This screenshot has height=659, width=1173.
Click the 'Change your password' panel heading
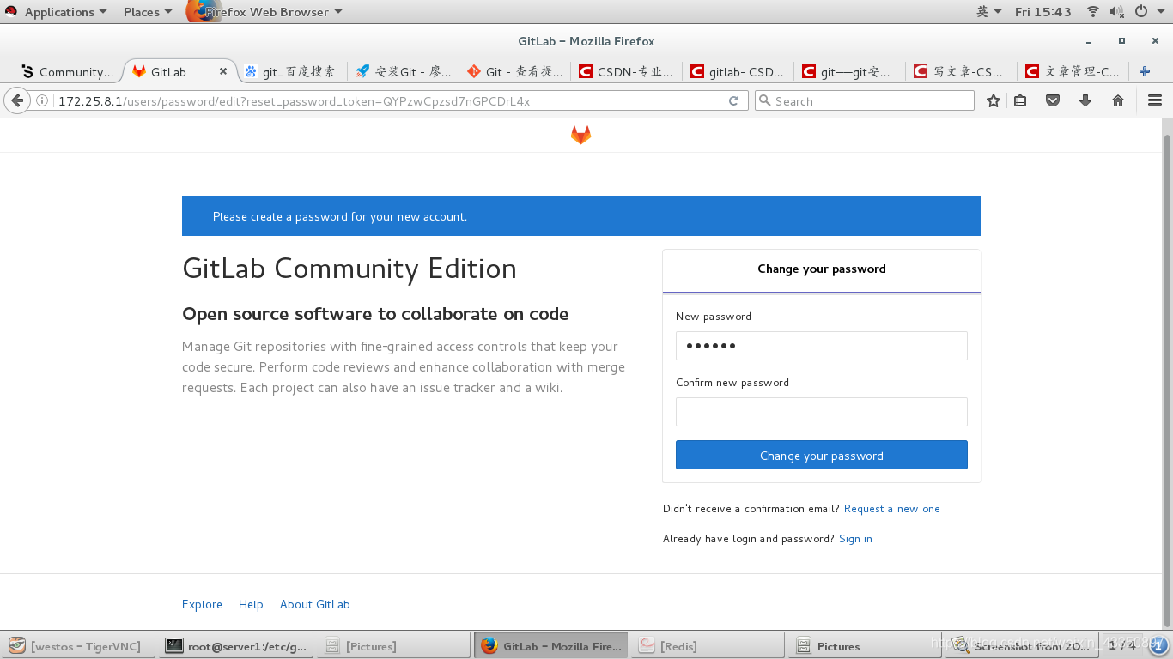click(822, 269)
